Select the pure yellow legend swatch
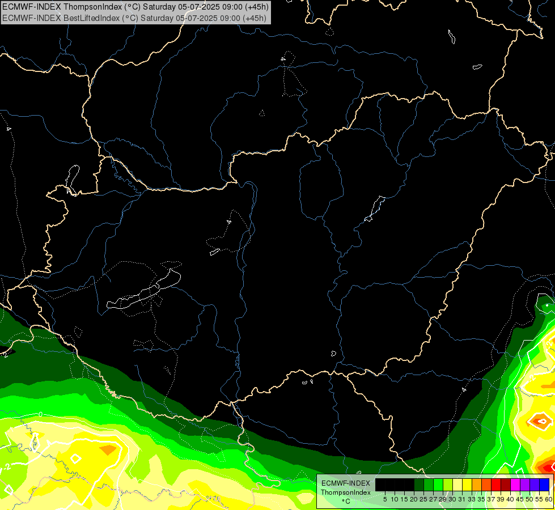This screenshot has height=510, width=555. [467, 484]
